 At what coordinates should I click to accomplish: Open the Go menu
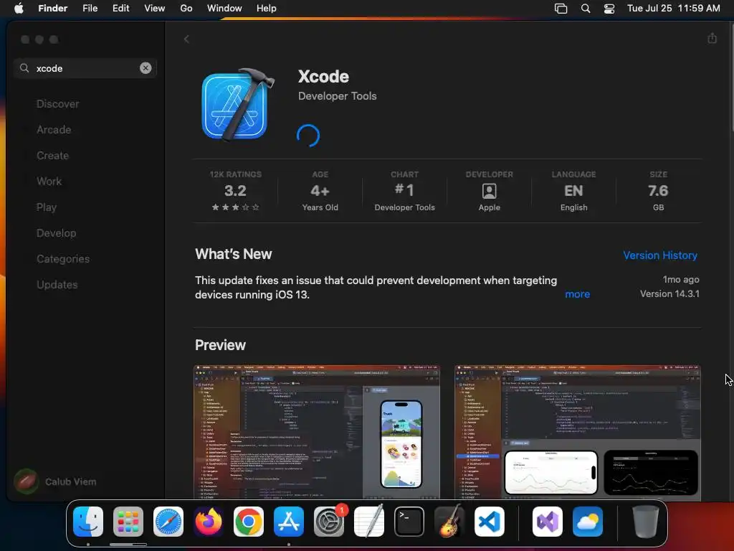[186, 8]
